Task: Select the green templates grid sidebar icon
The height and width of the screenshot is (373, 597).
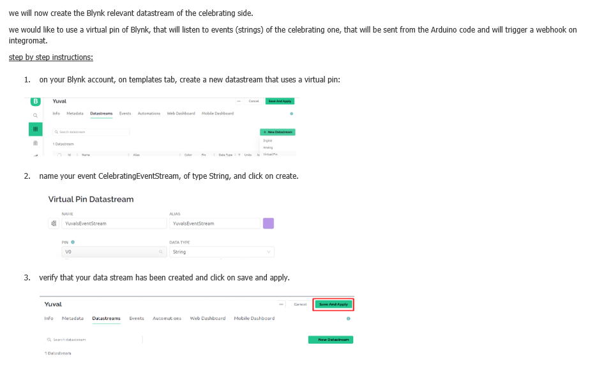Action: pyautogui.click(x=35, y=129)
